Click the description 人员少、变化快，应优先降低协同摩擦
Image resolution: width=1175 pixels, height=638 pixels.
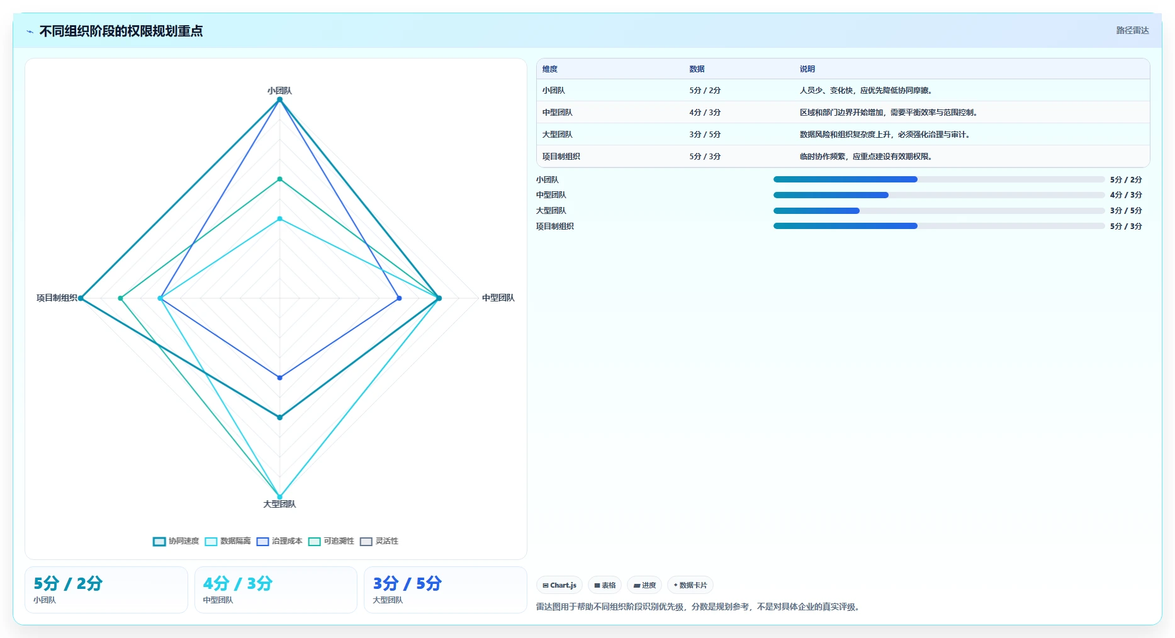tap(866, 91)
